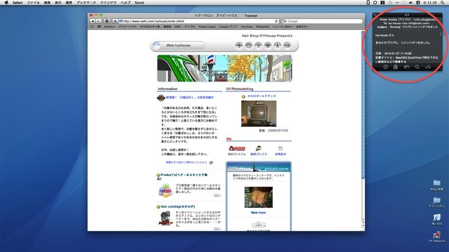Click the add bookmark plus button
Screen dimensions: 449x252
(x=115, y=21)
